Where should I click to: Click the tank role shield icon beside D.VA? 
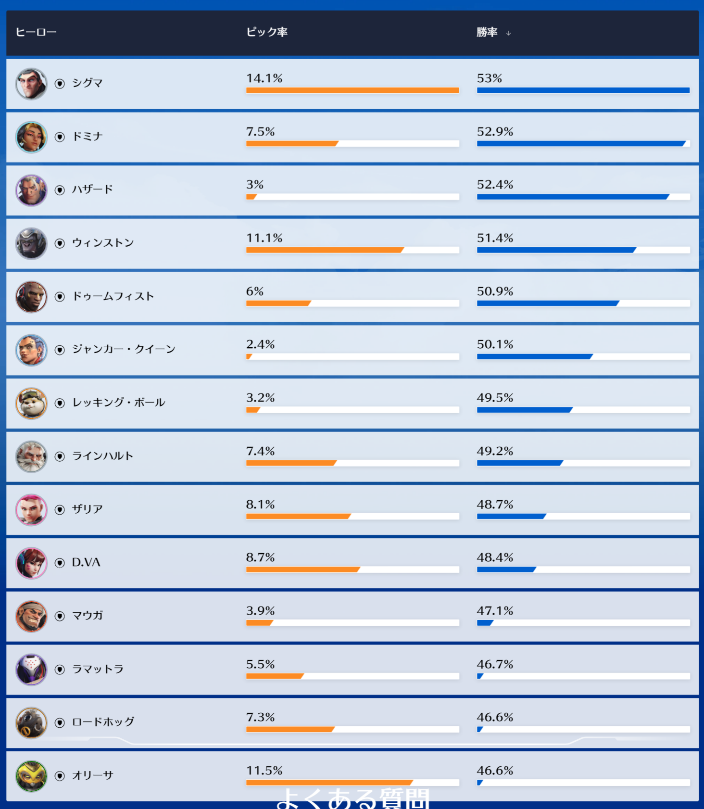click(x=60, y=563)
